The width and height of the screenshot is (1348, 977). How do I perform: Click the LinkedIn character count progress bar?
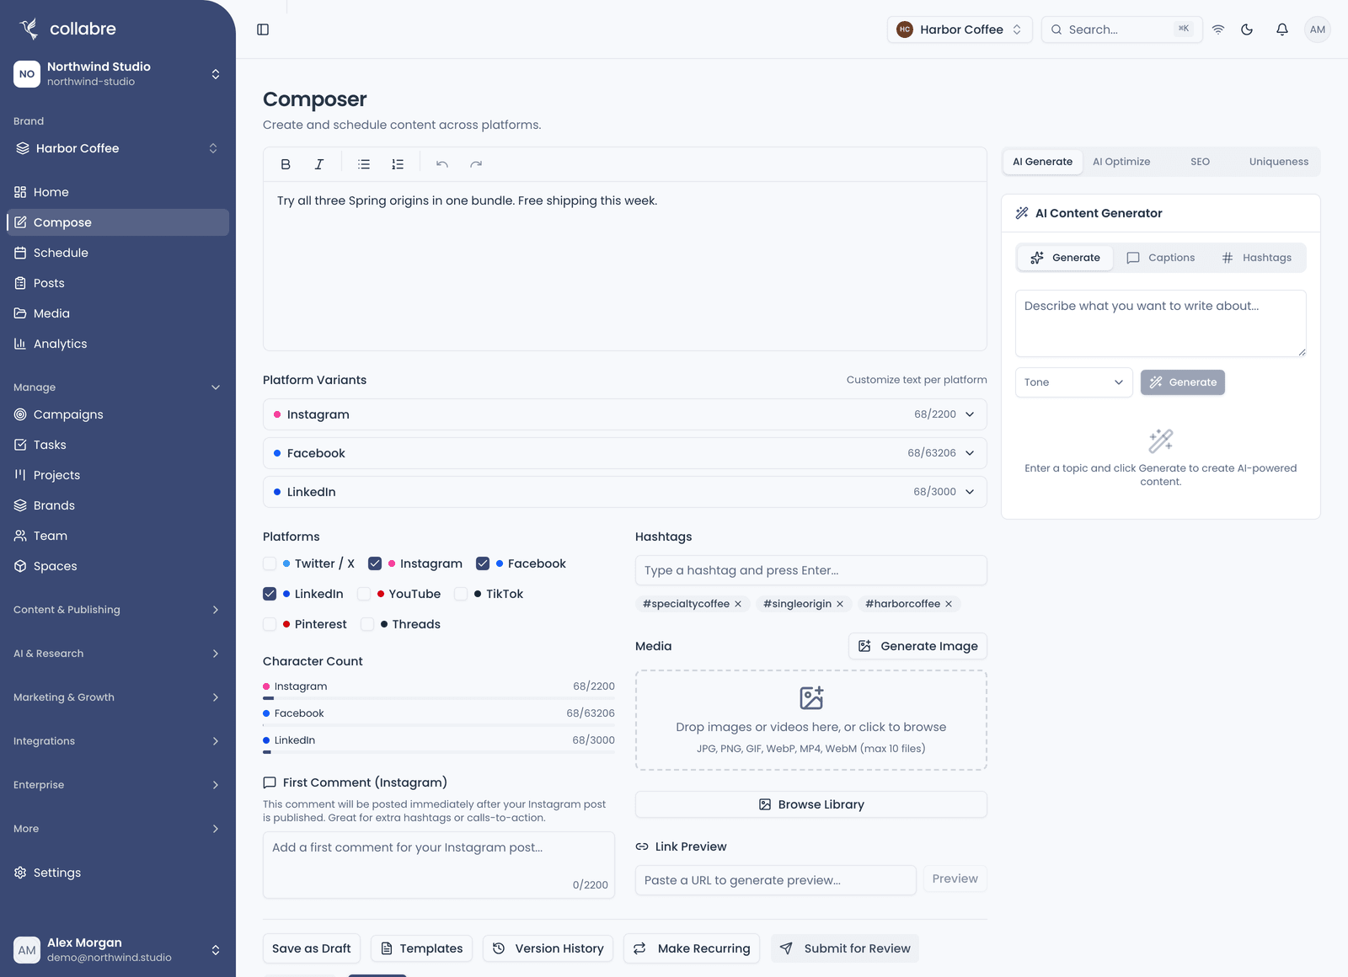(x=439, y=752)
